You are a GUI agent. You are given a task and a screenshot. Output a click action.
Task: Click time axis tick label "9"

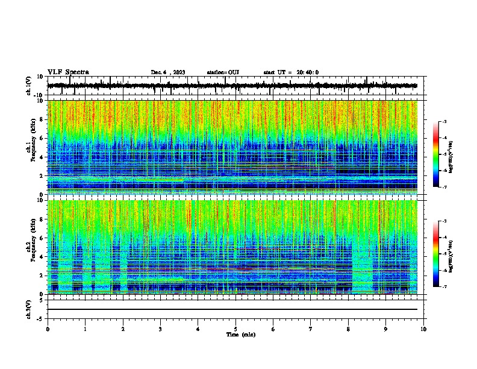(x=385, y=329)
